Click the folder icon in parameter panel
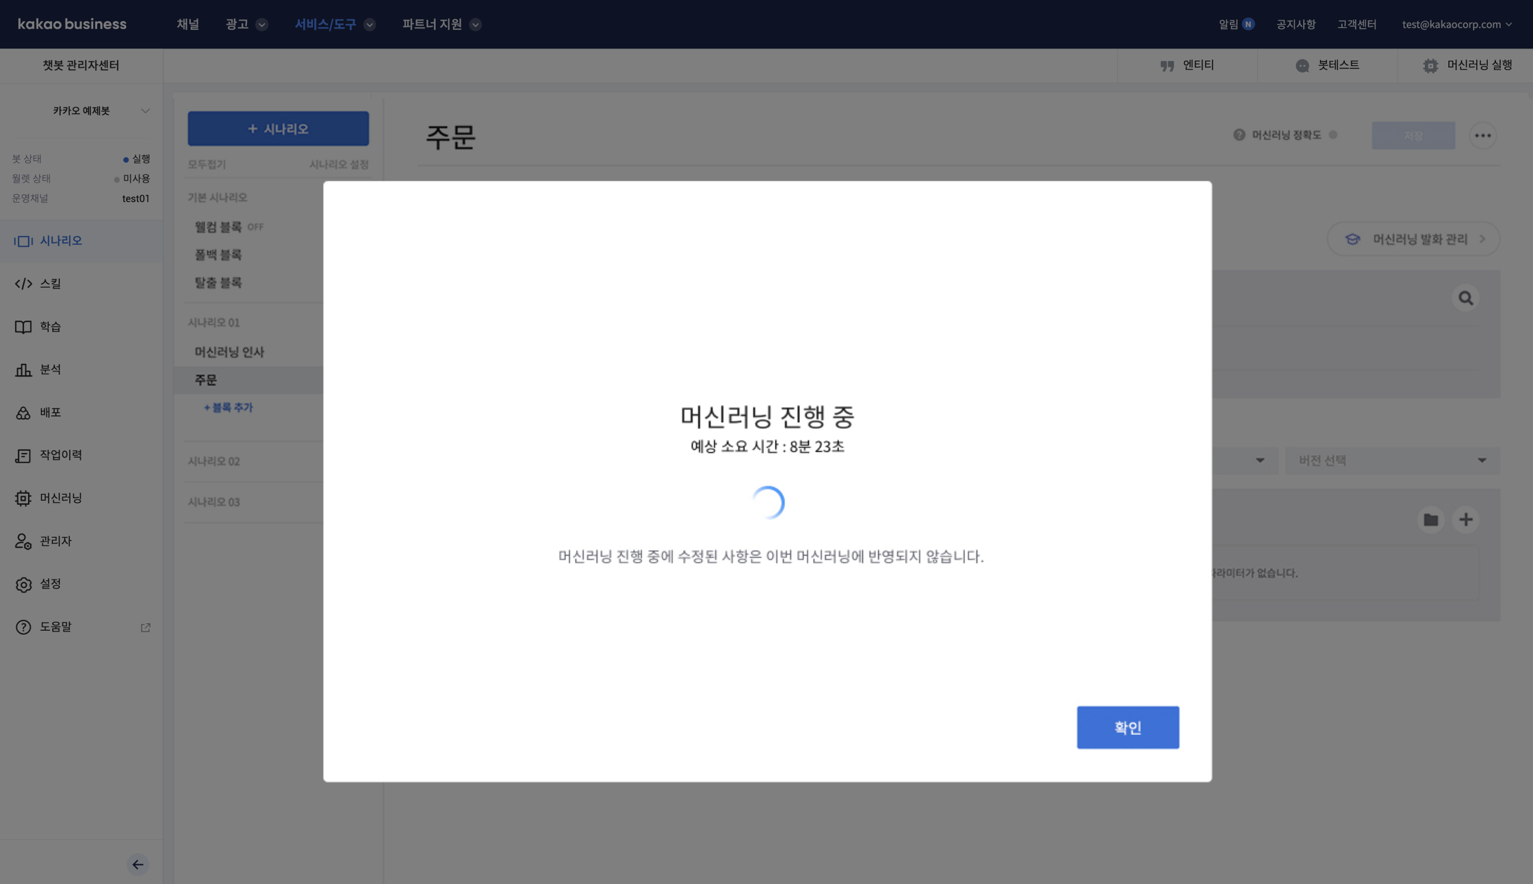This screenshot has height=884, width=1533. tap(1430, 519)
